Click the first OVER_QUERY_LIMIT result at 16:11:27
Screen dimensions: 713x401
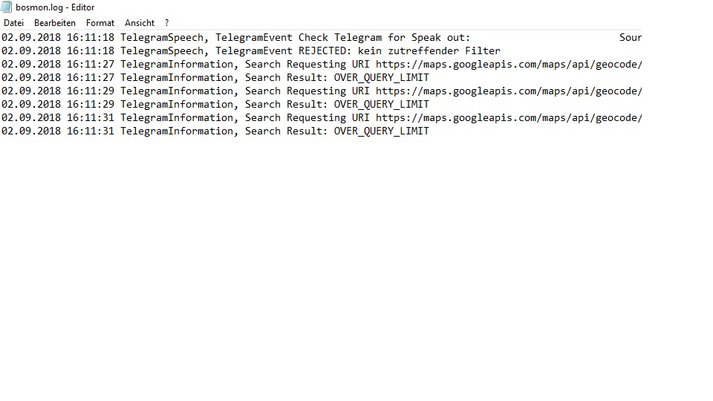pyautogui.click(x=381, y=78)
